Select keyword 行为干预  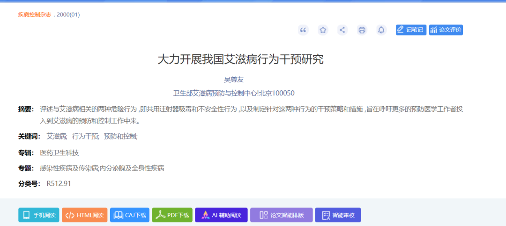point(86,136)
